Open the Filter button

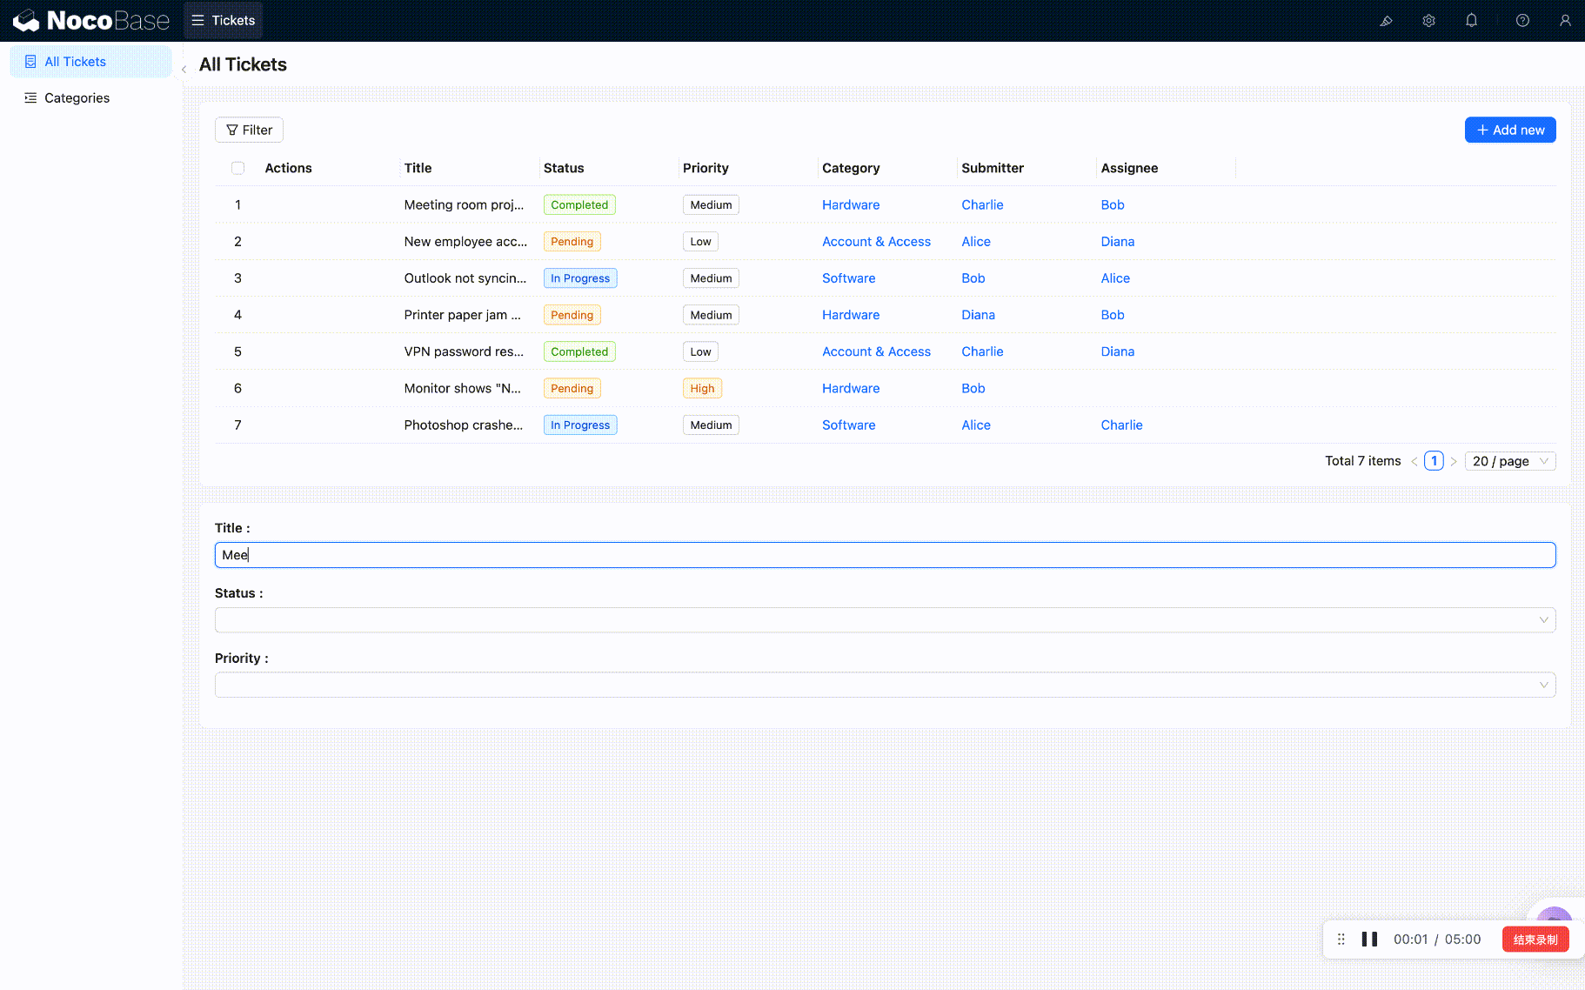click(x=249, y=130)
